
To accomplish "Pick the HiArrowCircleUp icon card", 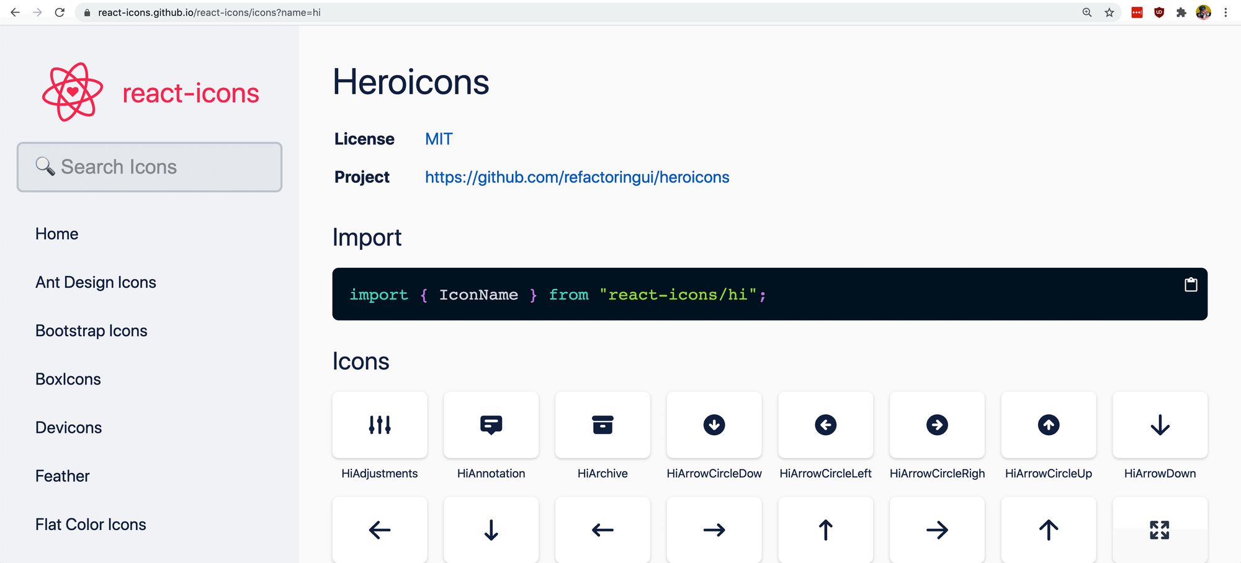I will (1049, 425).
